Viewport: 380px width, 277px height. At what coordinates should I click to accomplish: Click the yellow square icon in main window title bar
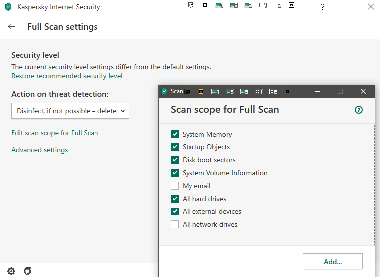point(205,5)
